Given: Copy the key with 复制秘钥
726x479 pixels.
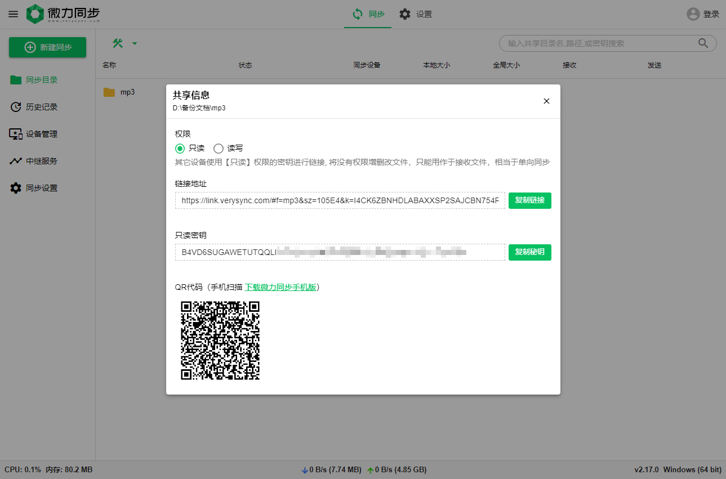Looking at the screenshot, I should coord(530,252).
